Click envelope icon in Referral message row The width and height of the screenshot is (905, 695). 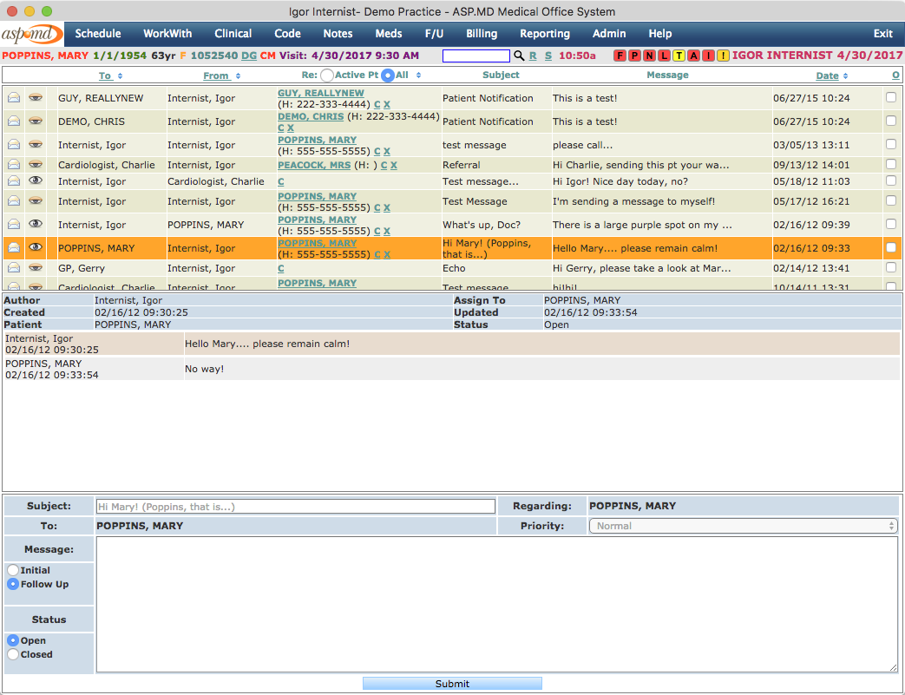pos(14,165)
